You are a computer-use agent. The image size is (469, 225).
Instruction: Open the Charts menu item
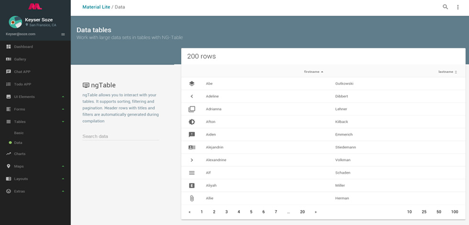click(x=20, y=154)
